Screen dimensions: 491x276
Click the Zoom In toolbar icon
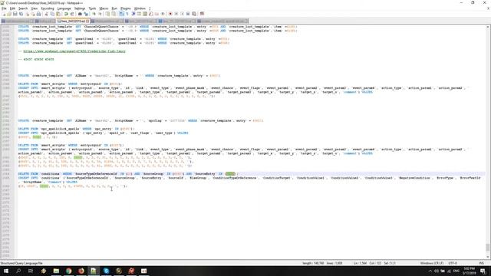94,14
